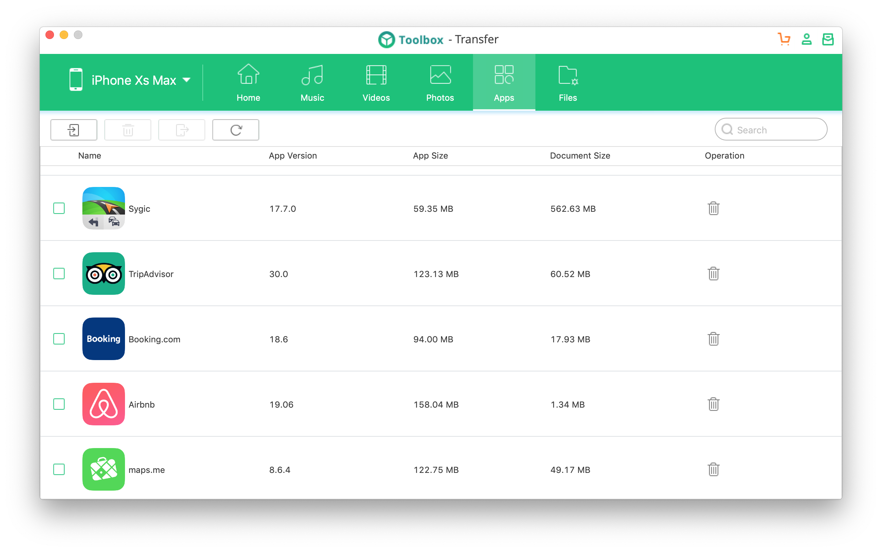Viewport: 882px width, 552px height.
Task: Open the user account icon
Action: 806,39
